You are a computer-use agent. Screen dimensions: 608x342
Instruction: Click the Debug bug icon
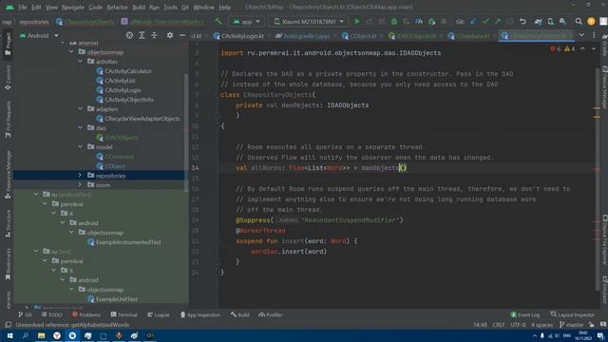click(394, 22)
